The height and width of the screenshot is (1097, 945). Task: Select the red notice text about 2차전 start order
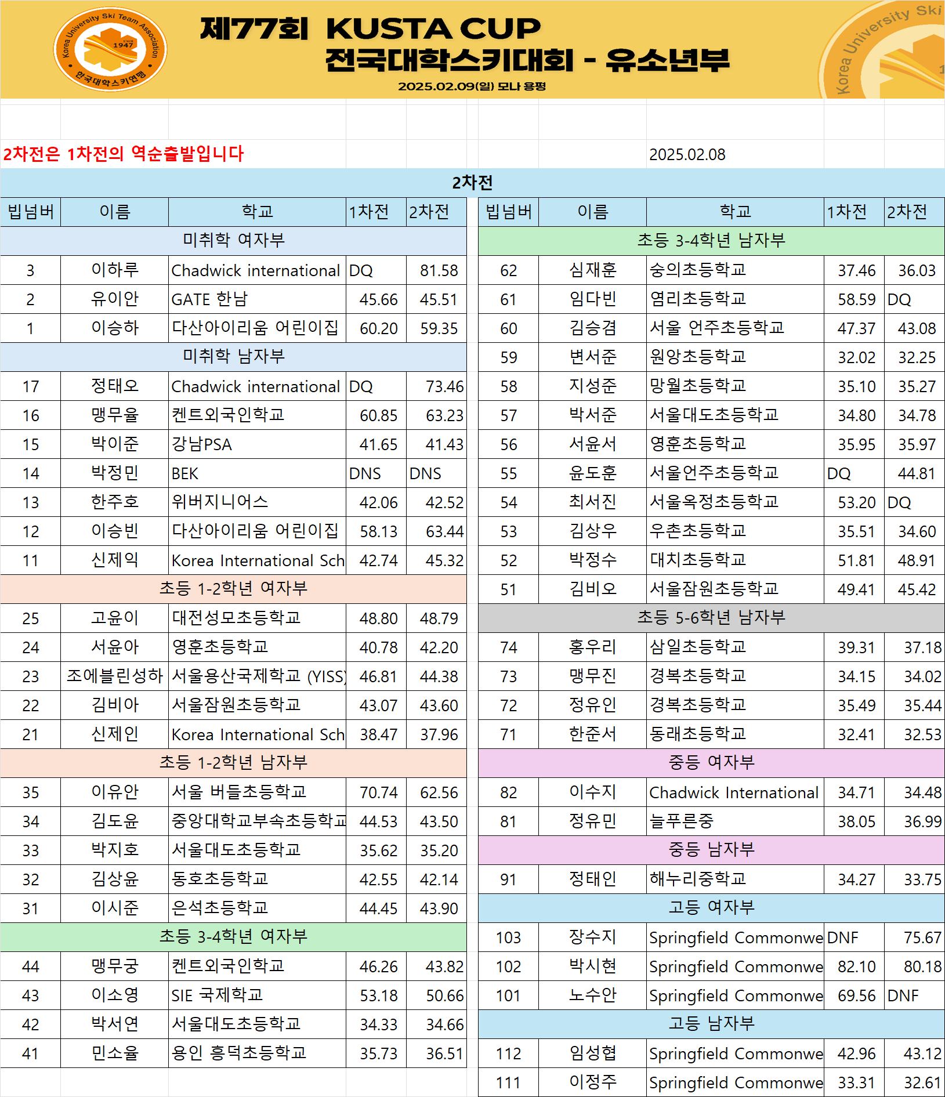(x=124, y=154)
